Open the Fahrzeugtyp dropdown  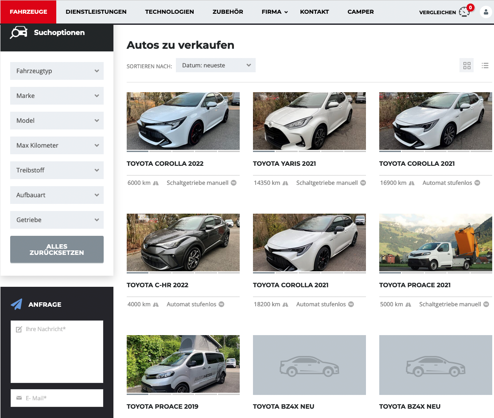coord(57,71)
